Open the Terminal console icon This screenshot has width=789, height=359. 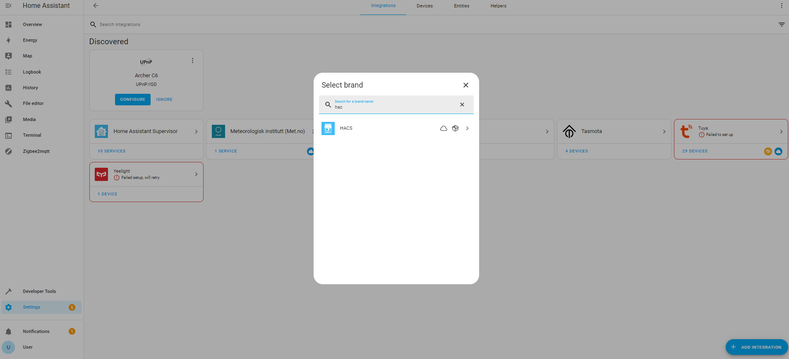[x=8, y=135]
